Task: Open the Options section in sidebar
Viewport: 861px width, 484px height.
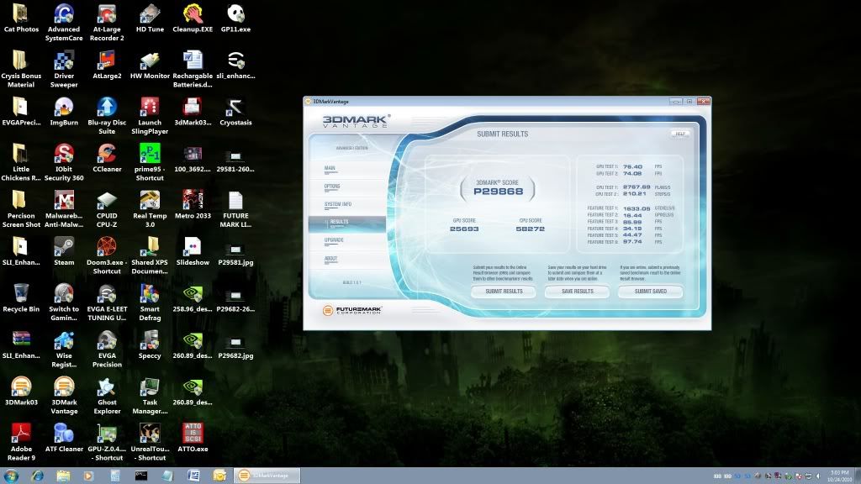Action: tap(332, 187)
